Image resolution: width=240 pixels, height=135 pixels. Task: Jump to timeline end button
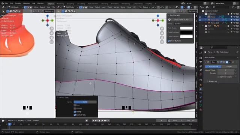(x=108, y=121)
